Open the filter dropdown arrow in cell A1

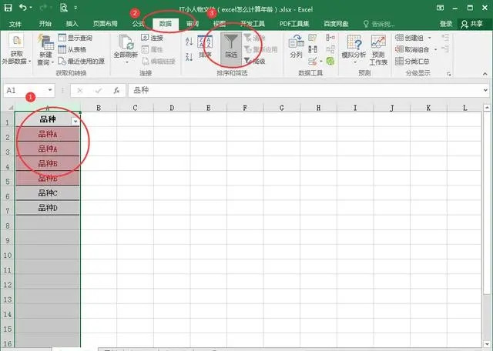[75, 121]
